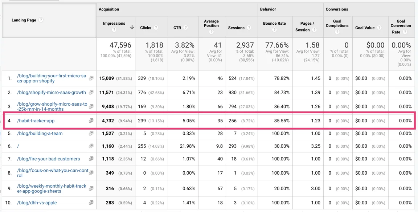Toggle Impressions sort order arrow
Image resolution: width=418 pixels, height=212 pixels.
click(x=132, y=27)
